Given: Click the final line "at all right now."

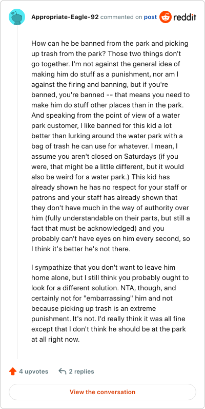Looking at the screenshot, I should click(55, 340).
